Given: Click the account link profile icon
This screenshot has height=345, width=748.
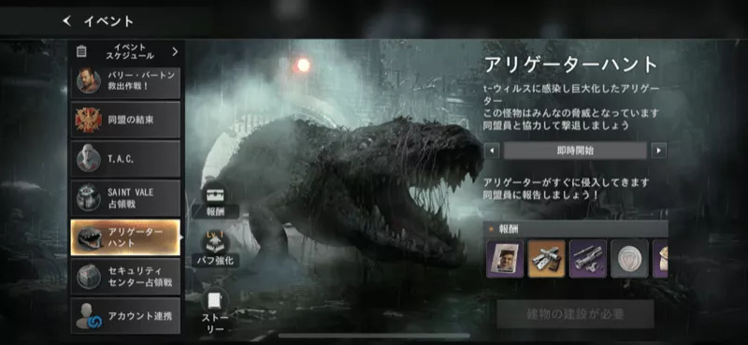Looking at the screenshot, I should point(89,315).
